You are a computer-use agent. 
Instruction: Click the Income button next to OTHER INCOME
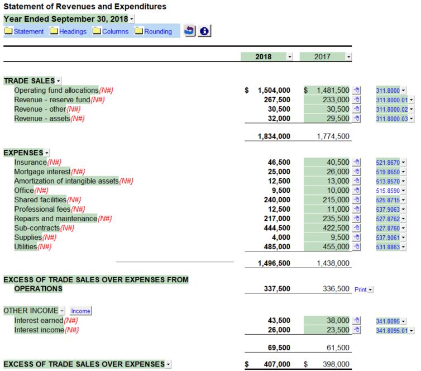click(80, 311)
